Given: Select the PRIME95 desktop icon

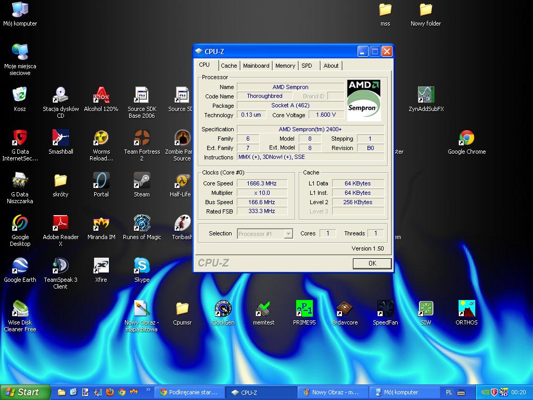Looking at the screenshot, I should click(304, 309).
